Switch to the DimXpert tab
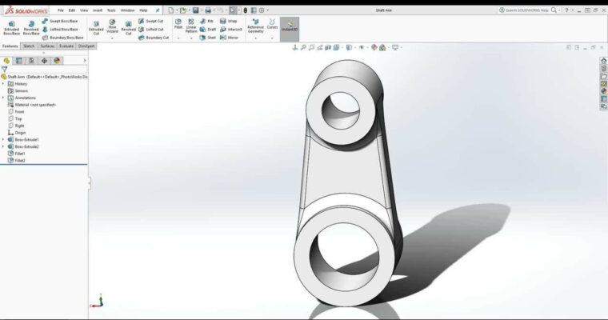The width and height of the screenshot is (608, 320). [86, 46]
